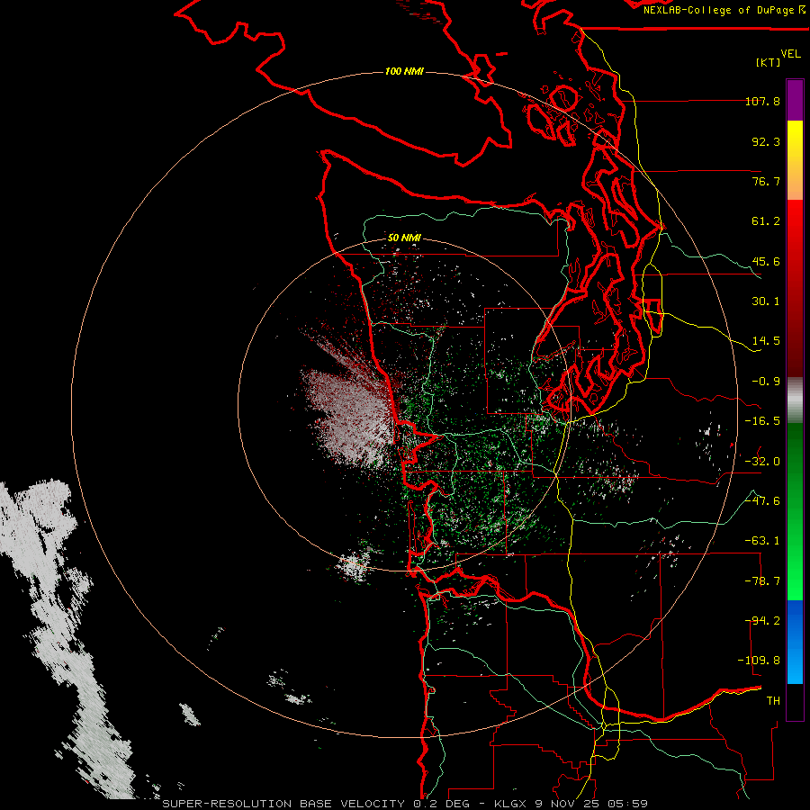
Task: Click the 50 NMI range ring label
Action: [x=404, y=238]
